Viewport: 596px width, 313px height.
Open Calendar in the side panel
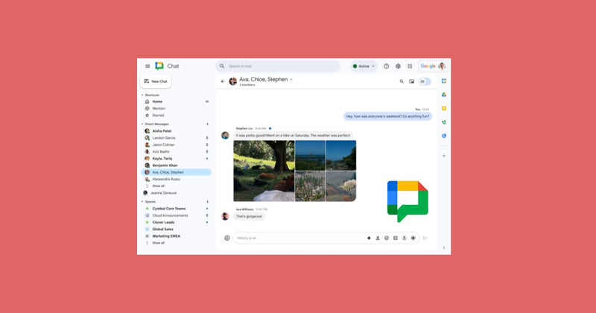pos(444,81)
